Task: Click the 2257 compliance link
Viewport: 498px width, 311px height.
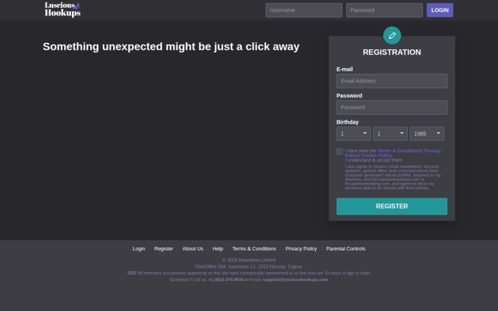Action: click(x=132, y=273)
